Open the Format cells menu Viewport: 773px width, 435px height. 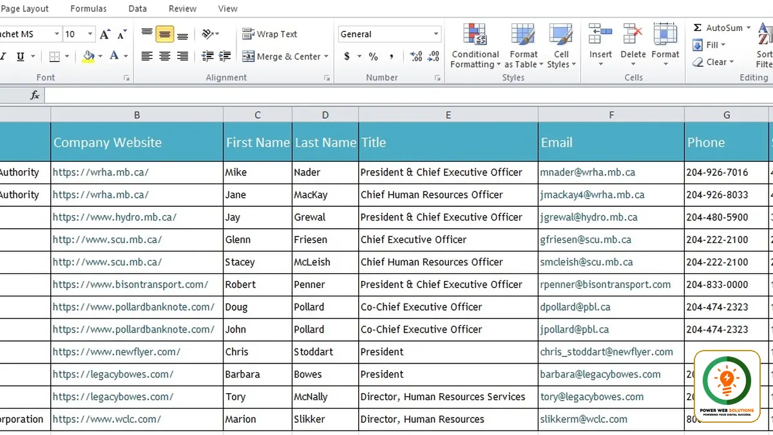(665, 46)
